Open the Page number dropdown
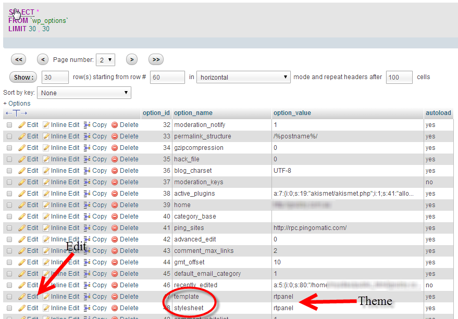 click(x=106, y=60)
